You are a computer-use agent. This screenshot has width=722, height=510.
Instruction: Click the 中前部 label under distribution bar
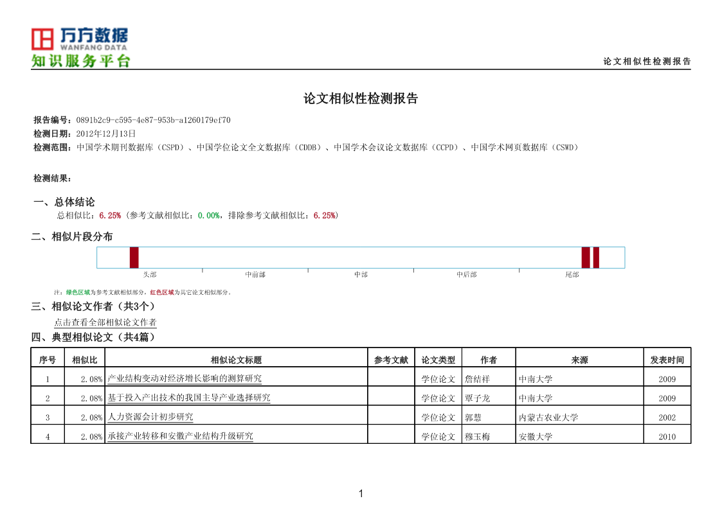pos(255,274)
